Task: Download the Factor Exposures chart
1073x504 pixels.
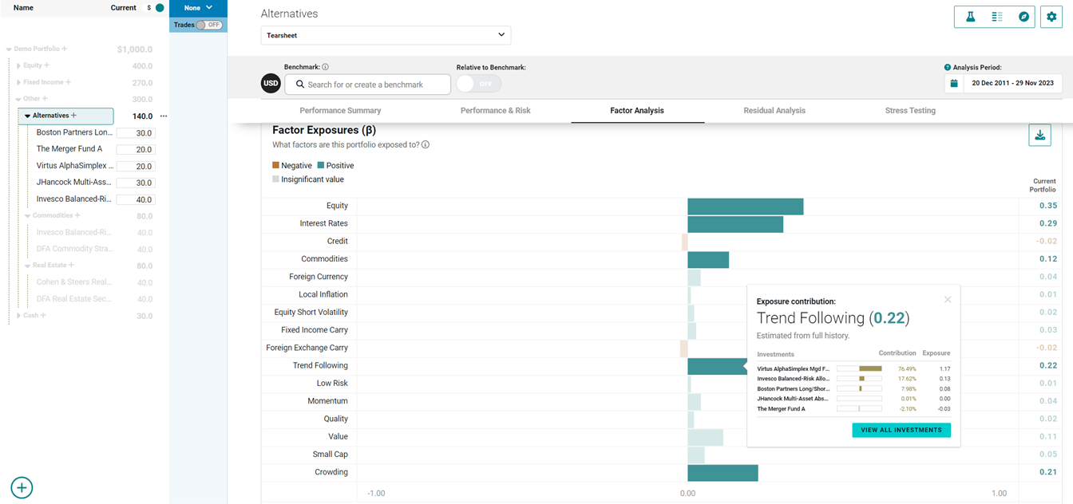Action: (1039, 134)
